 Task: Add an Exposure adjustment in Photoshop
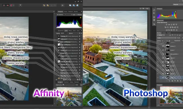pos(174,24)
